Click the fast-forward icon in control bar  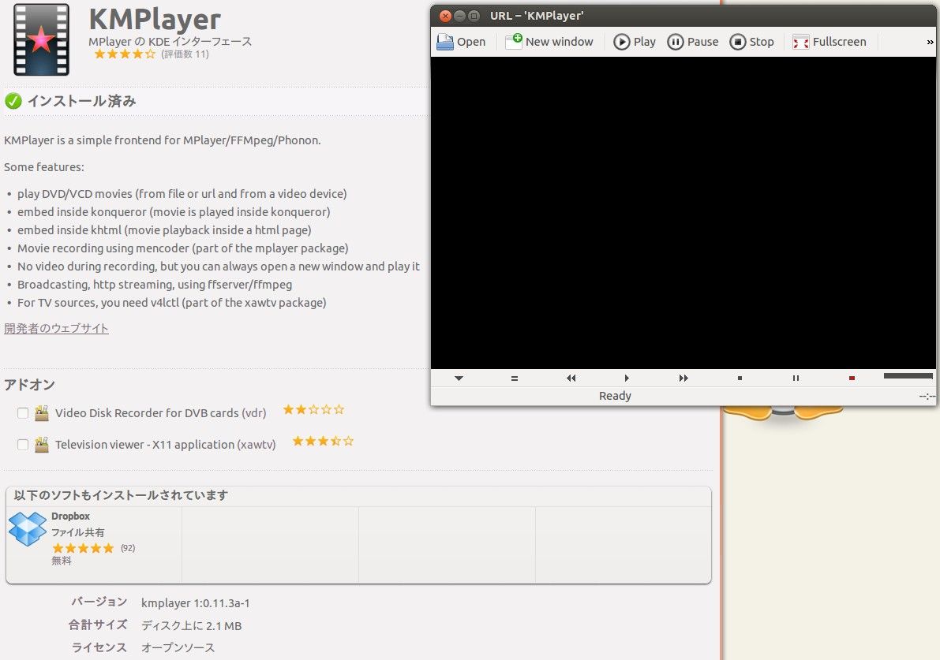[683, 378]
